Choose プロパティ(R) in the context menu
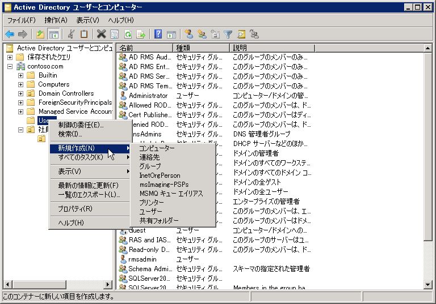This screenshot has height=304, width=436. pyautogui.click(x=90, y=208)
